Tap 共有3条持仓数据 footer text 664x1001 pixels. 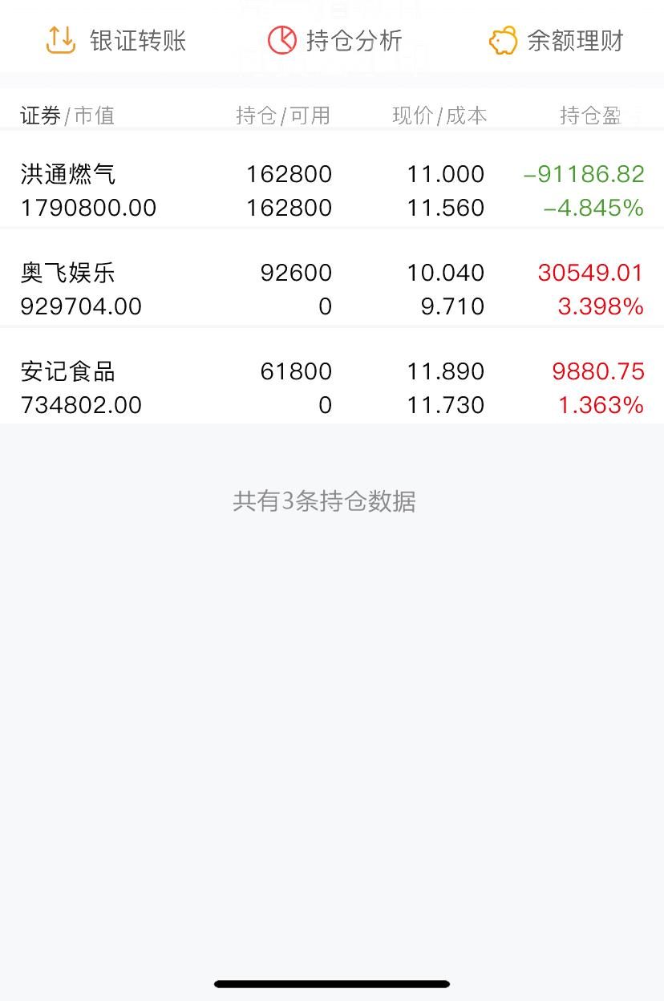pos(324,501)
